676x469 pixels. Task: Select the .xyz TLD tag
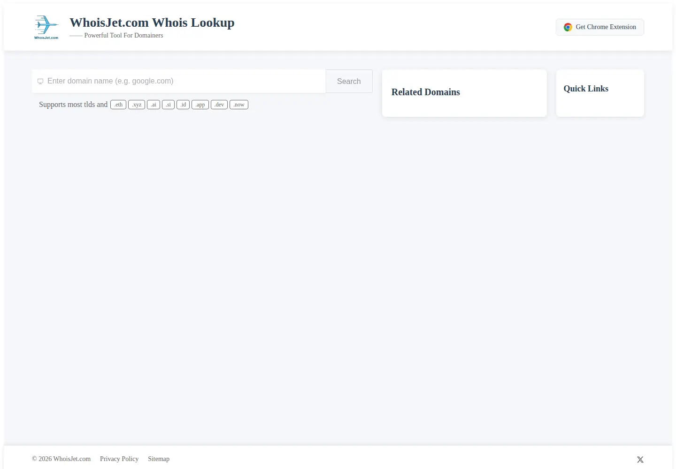tap(137, 105)
